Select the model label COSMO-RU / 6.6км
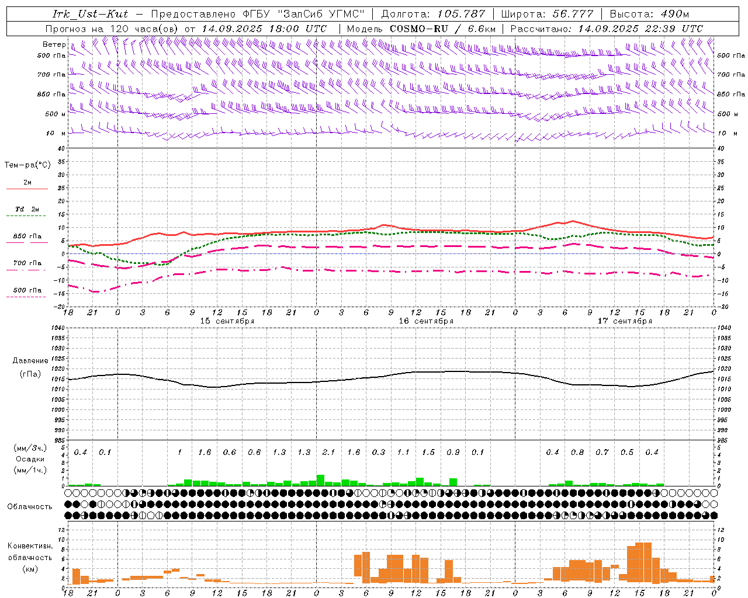 click(x=443, y=29)
